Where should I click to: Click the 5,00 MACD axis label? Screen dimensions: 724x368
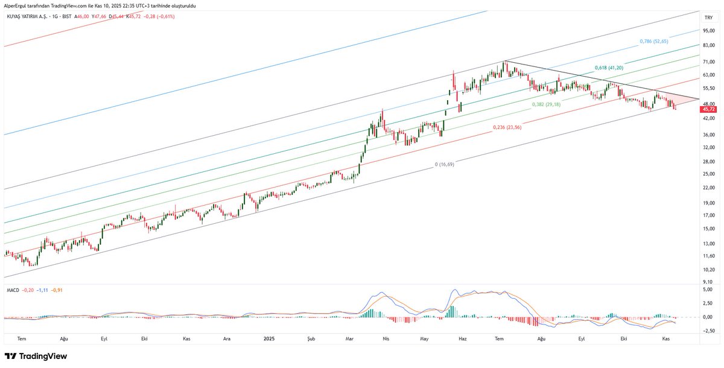point(708,290)
